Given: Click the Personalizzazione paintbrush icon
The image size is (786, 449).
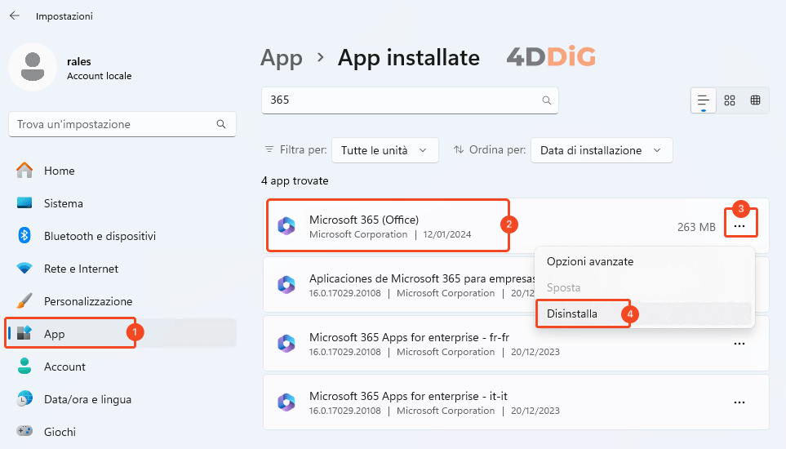Looking at the screenshot, I should pos(24,301).
